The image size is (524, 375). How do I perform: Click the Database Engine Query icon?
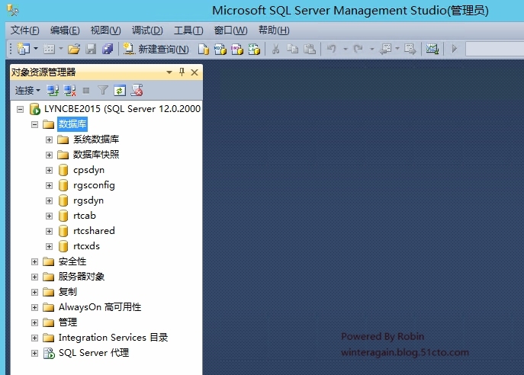(204, 49)
